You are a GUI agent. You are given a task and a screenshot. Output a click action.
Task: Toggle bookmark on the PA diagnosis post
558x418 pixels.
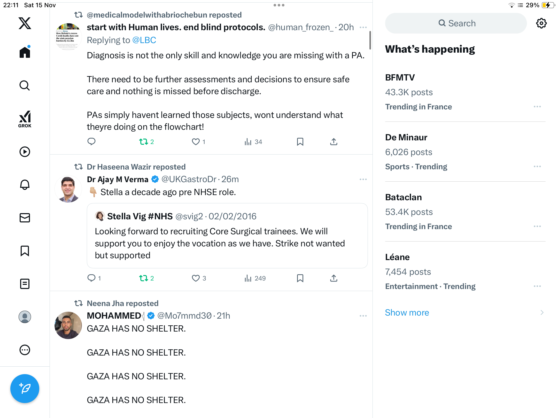tap(300, 142)
